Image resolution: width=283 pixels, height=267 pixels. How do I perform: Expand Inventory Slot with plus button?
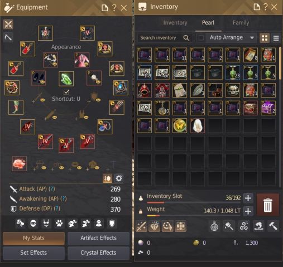(x=248, y=198)
